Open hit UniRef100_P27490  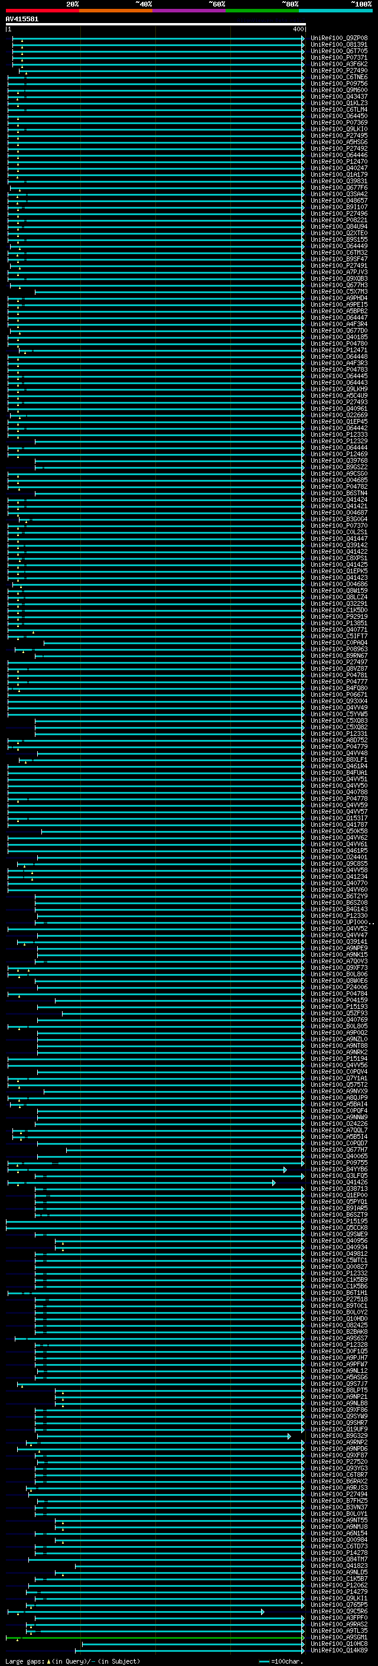pyautogui.click(x=339, y=70)
